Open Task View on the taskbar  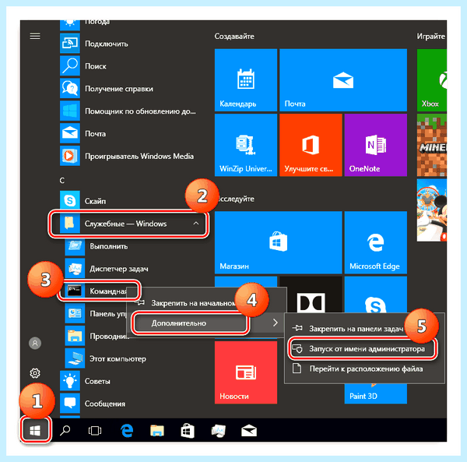95,430
